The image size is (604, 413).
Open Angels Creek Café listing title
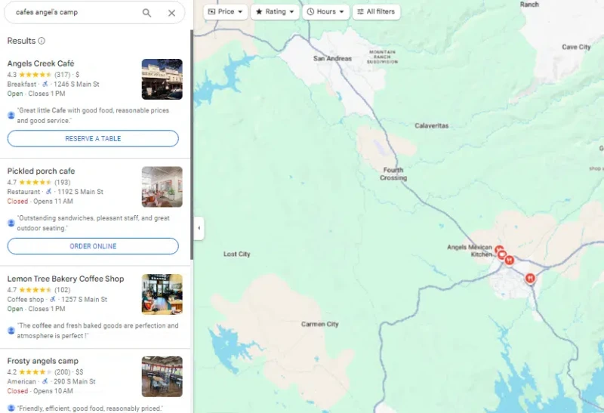click(41, 63)
